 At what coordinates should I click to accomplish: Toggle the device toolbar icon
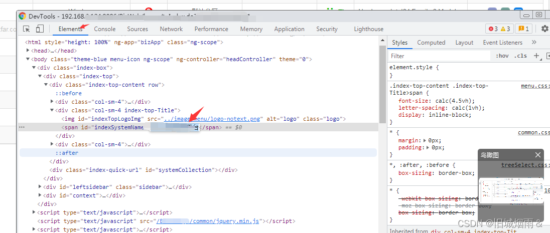(40, 29)
